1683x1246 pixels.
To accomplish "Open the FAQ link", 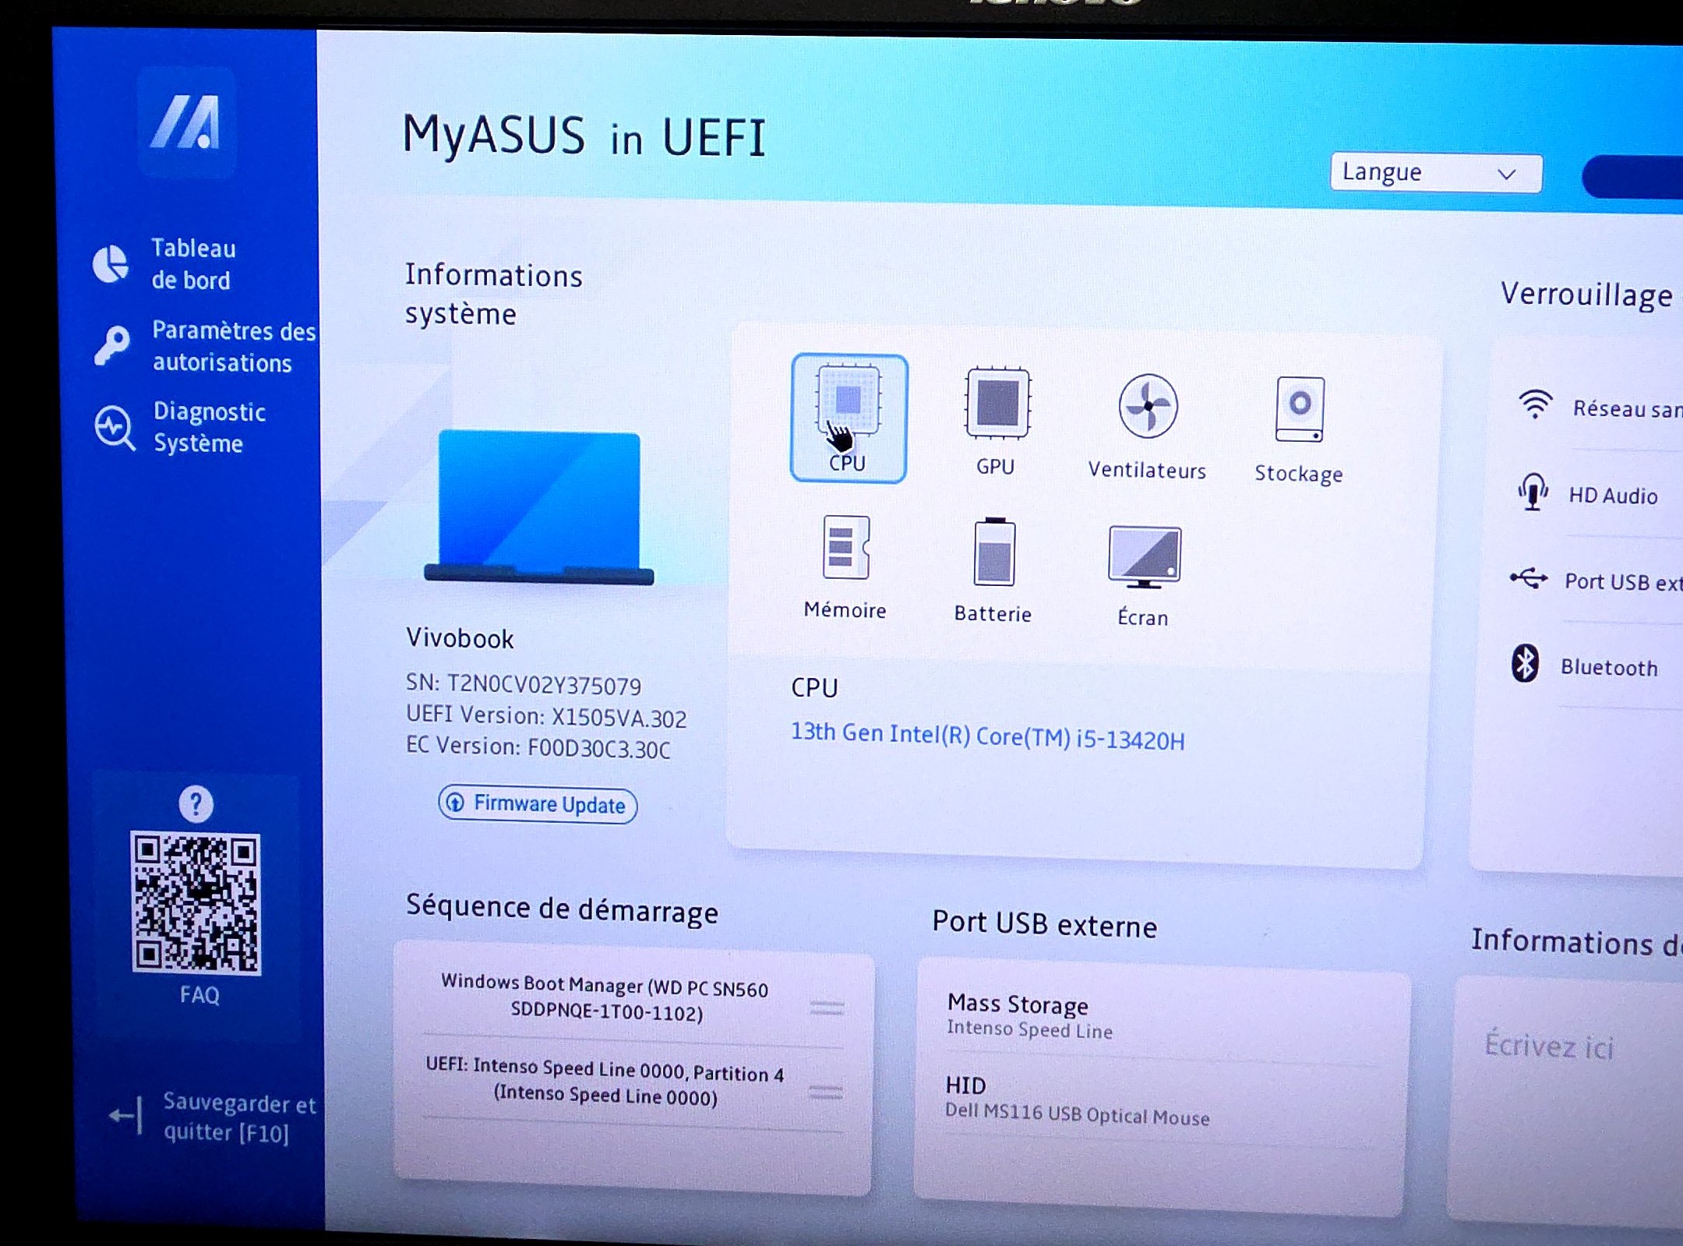I will [199, 995].
